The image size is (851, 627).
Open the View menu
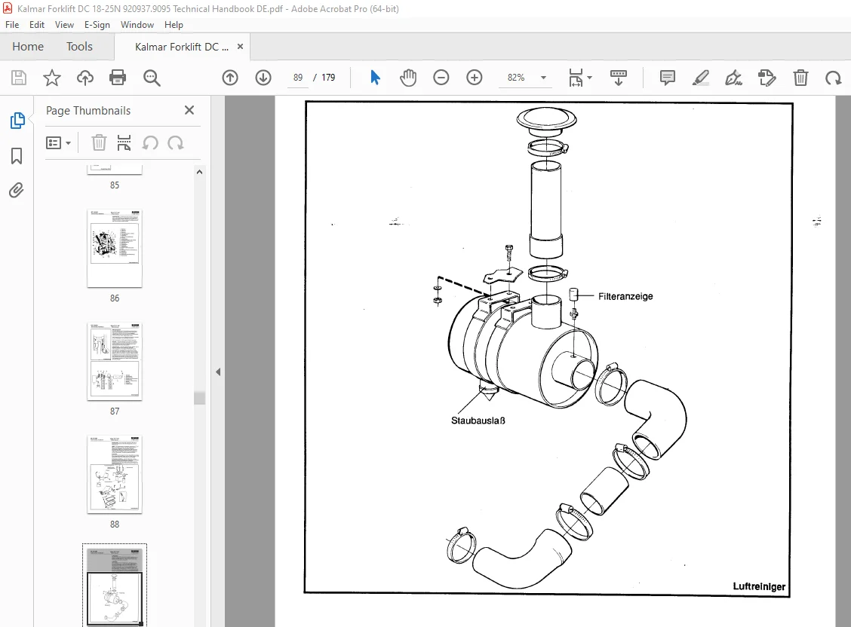pyautogui.click(x=64, y=25)
